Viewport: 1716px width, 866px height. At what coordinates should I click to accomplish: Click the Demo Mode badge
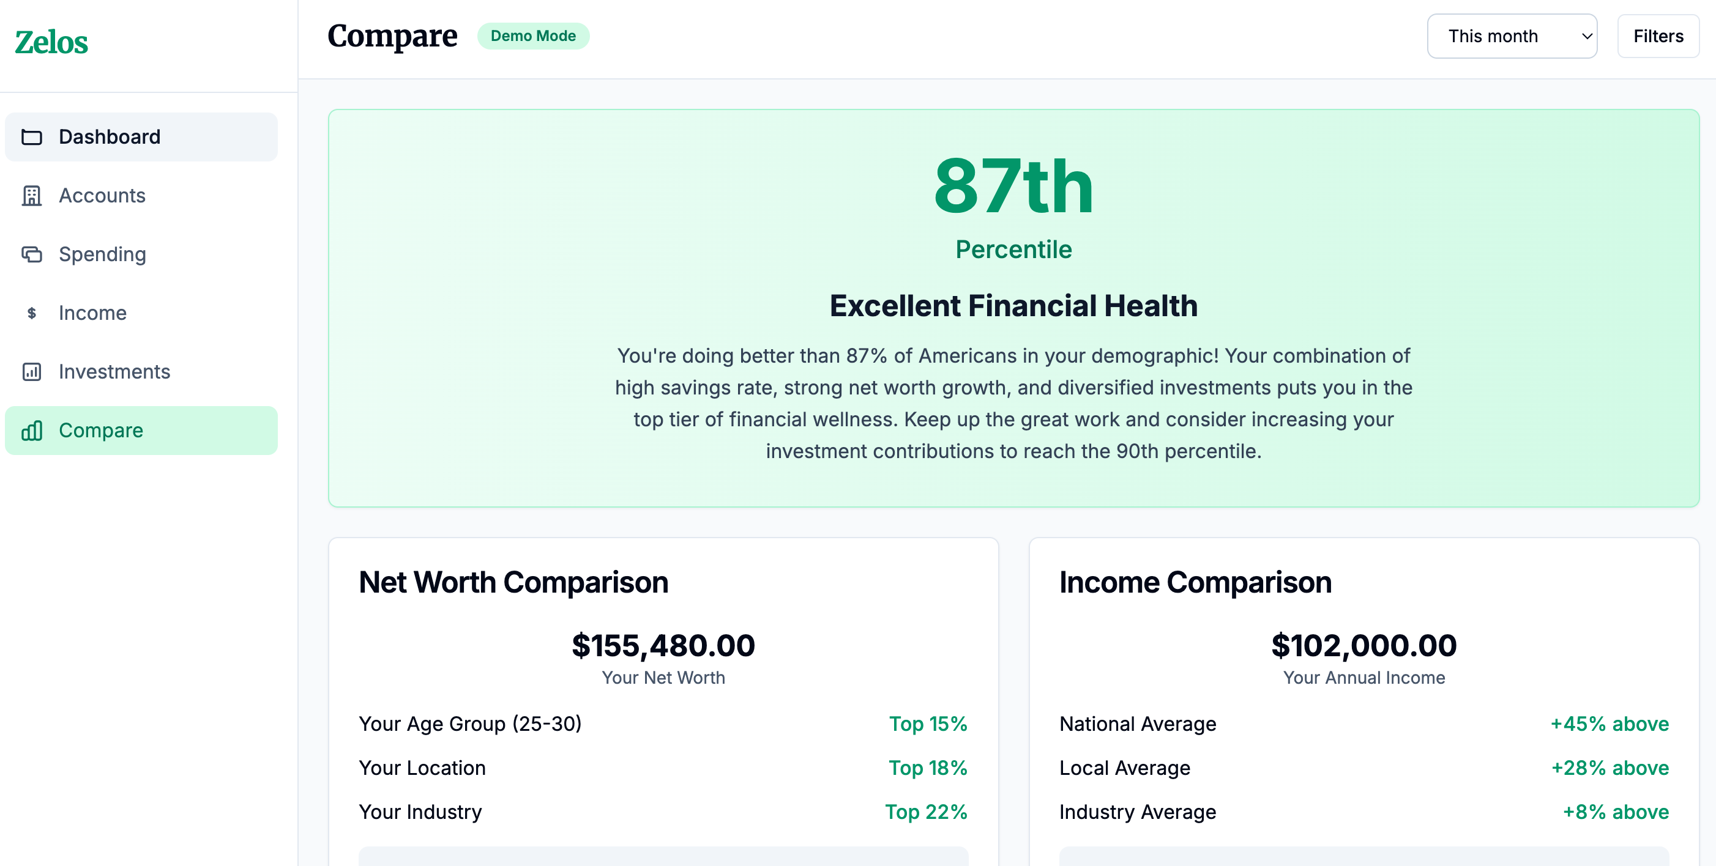[533, 36]
